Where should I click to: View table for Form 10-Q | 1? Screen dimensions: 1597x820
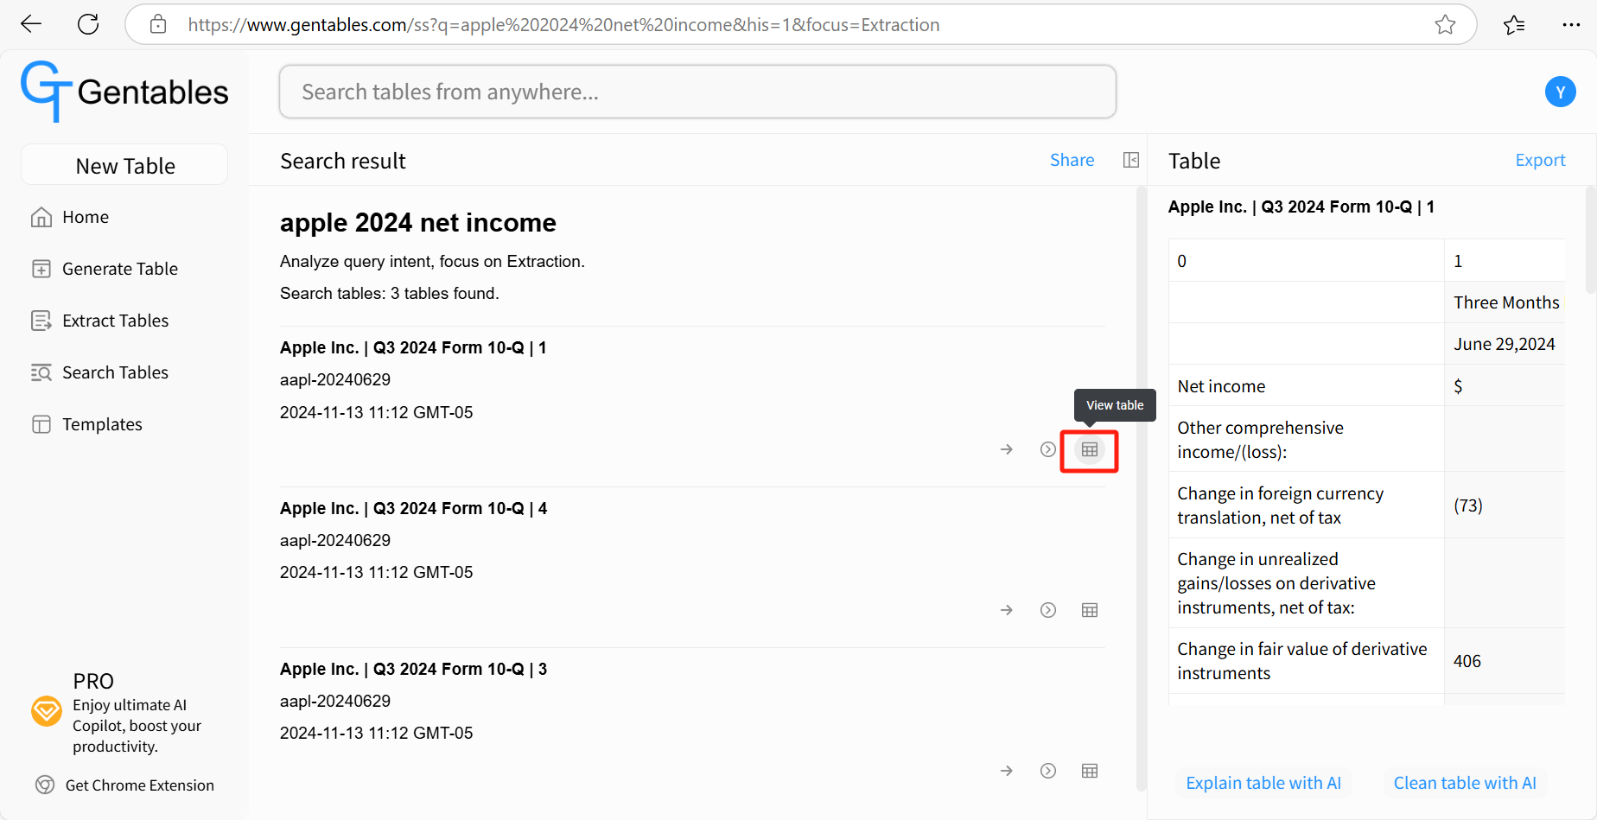pos(1090,449)
